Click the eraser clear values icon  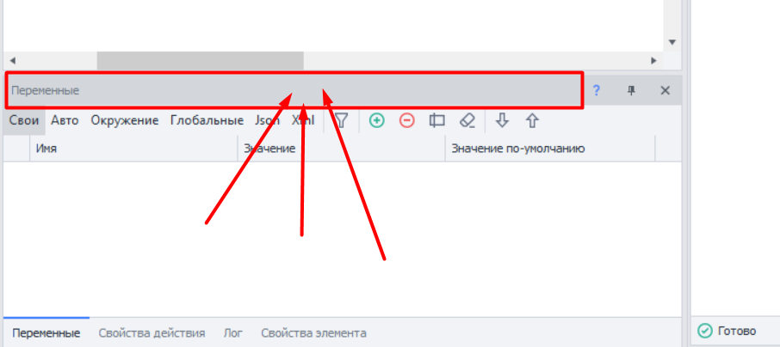467,120
